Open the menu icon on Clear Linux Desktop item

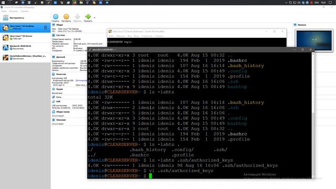pyautogui.click(x=45, y=27)
